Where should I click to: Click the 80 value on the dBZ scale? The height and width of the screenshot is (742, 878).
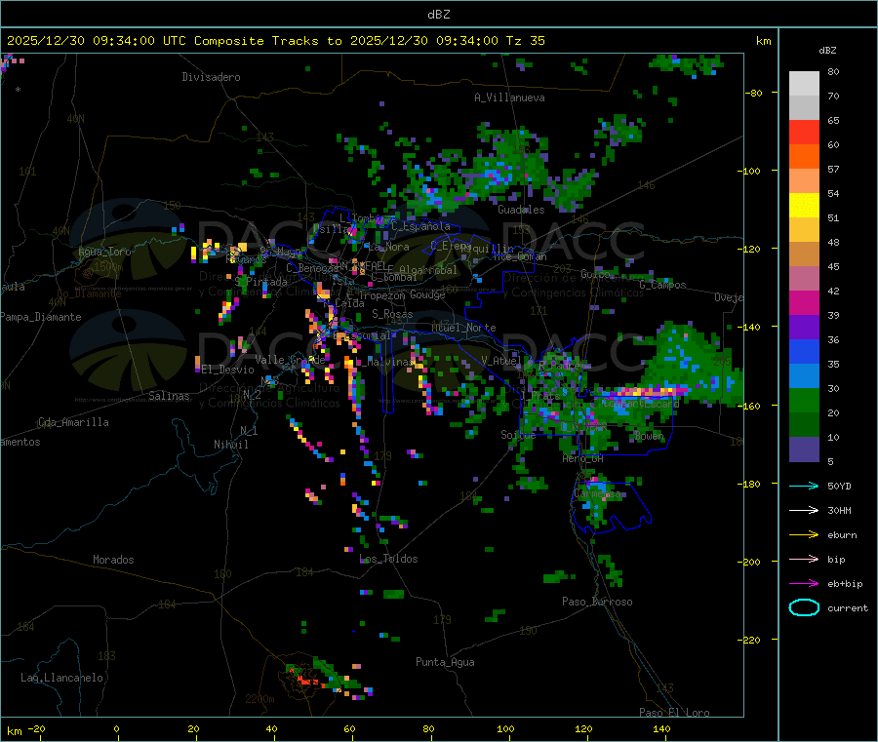pos(833,71)
